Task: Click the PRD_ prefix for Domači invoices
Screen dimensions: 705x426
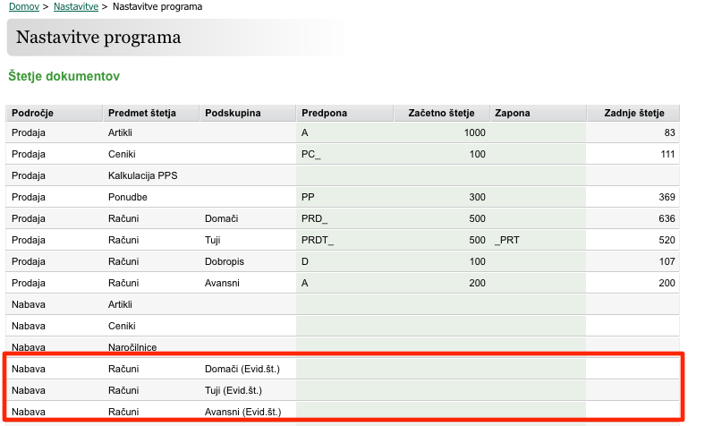Action: [x=344, y=218]
